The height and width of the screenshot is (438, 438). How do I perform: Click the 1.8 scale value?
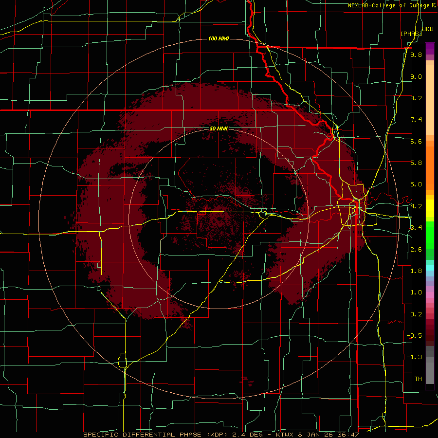(x=416, y=271)
